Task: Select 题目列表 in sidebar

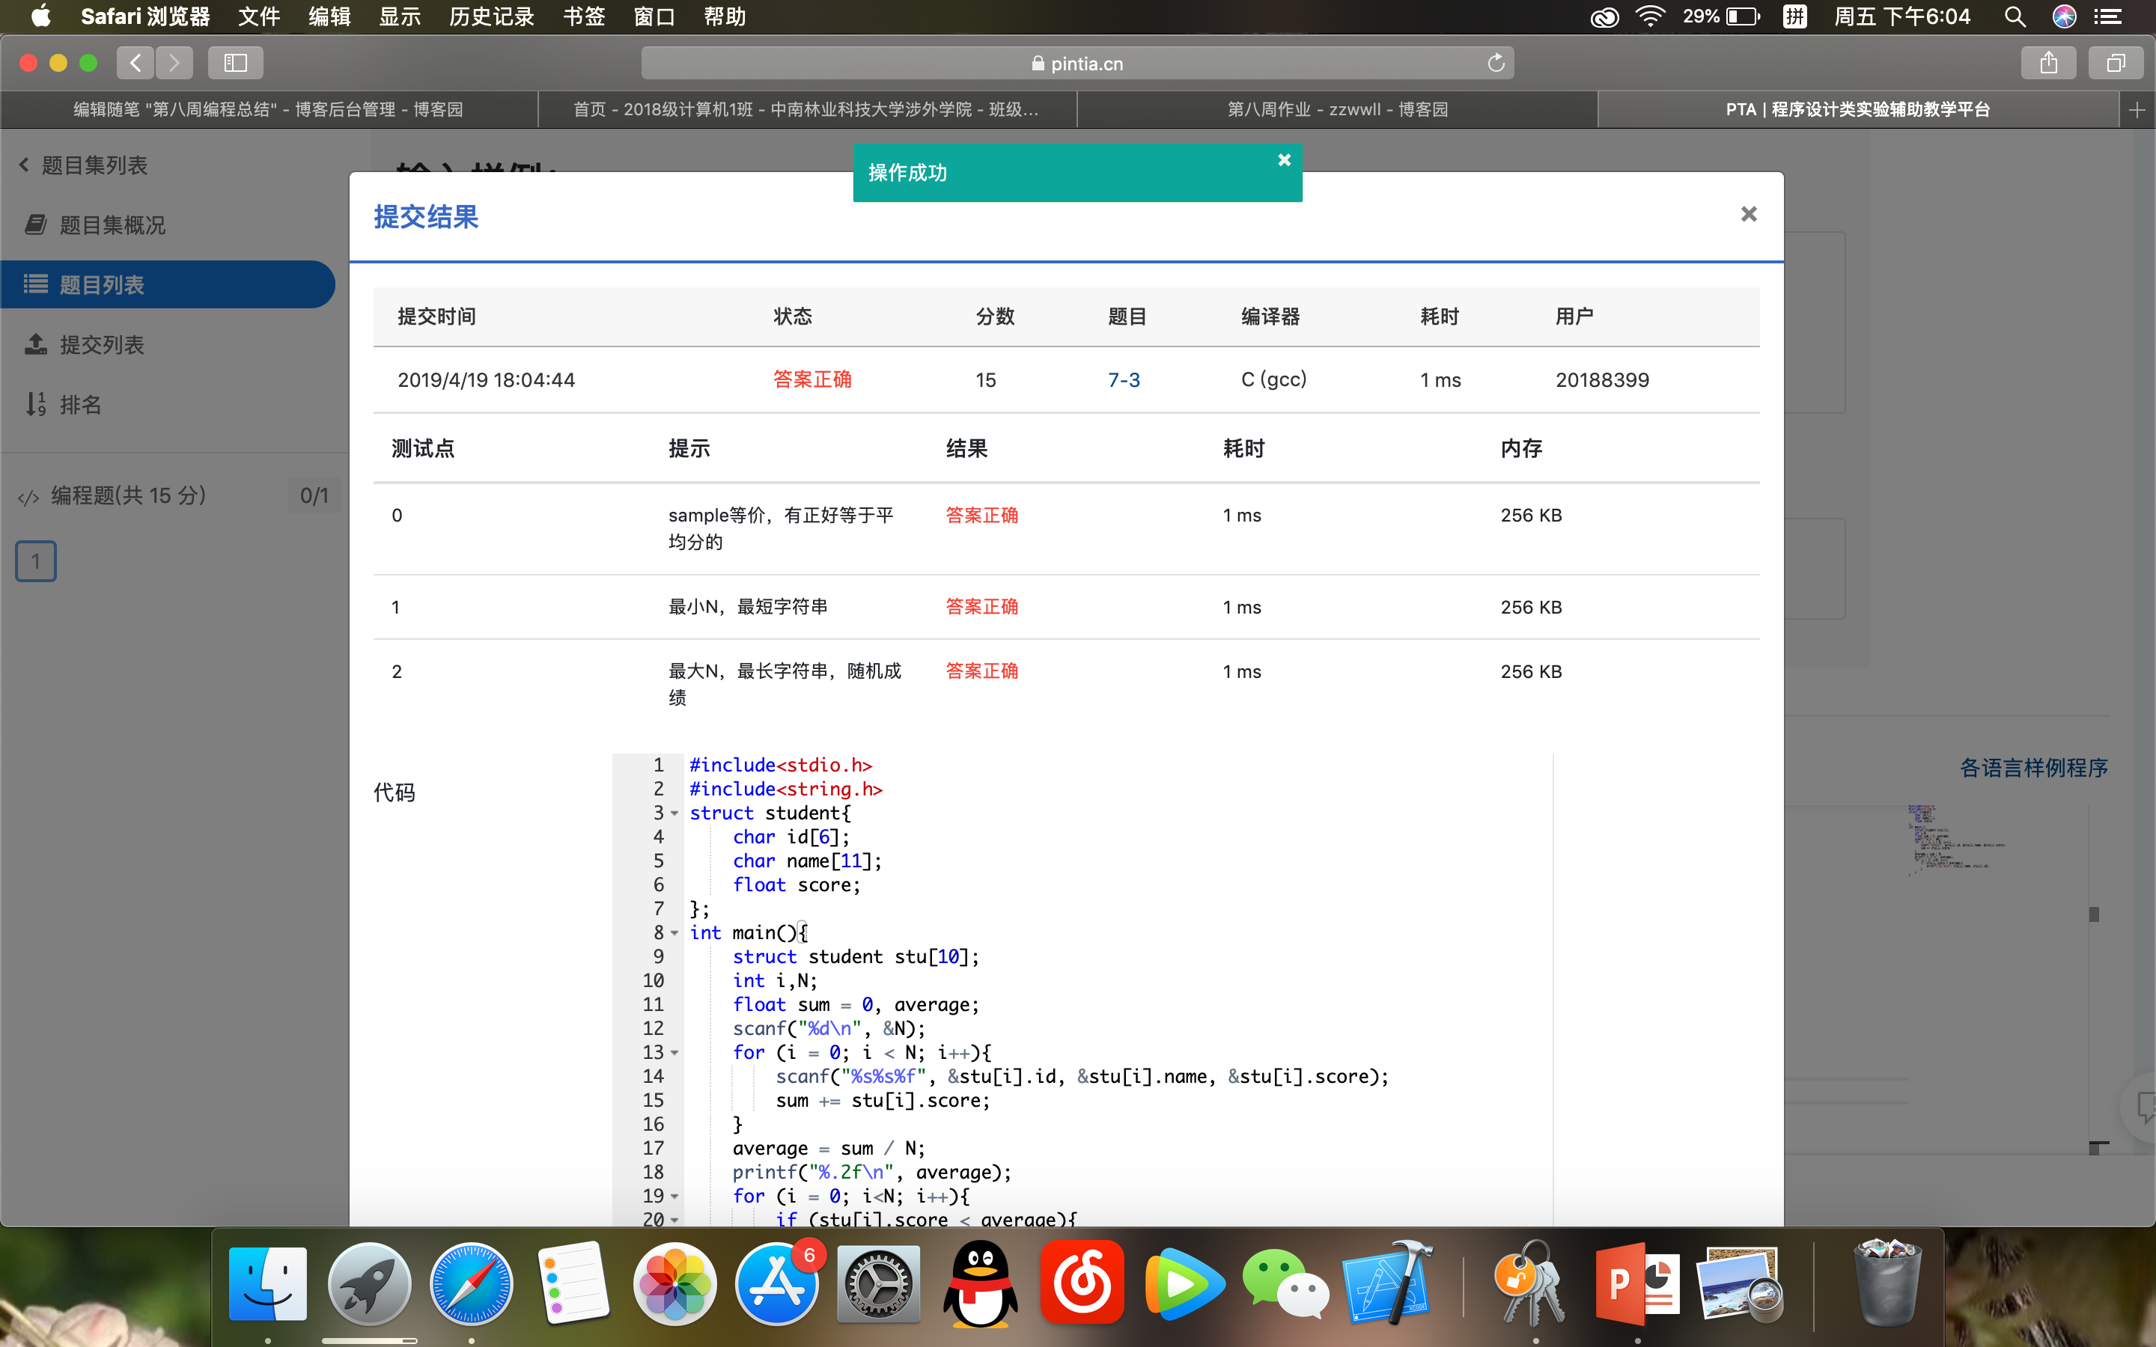Action: [168, 284]
